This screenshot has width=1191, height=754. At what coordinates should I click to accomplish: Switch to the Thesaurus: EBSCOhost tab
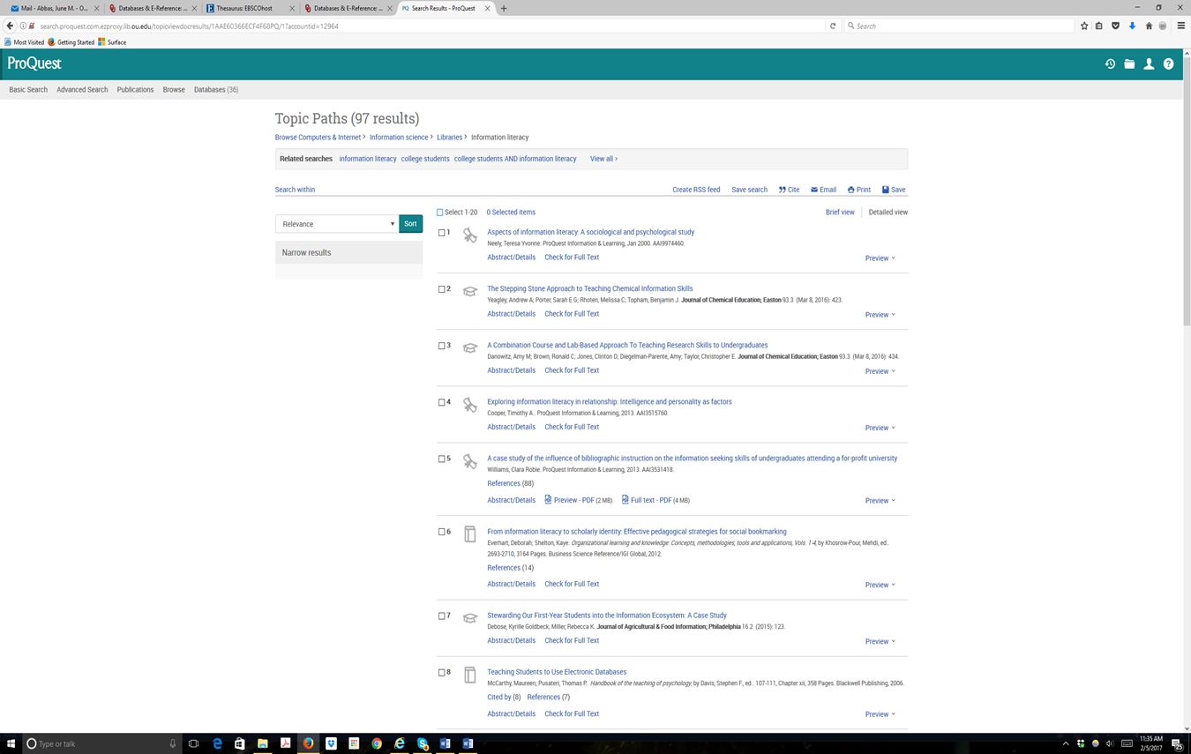click(x=246, y=8)
